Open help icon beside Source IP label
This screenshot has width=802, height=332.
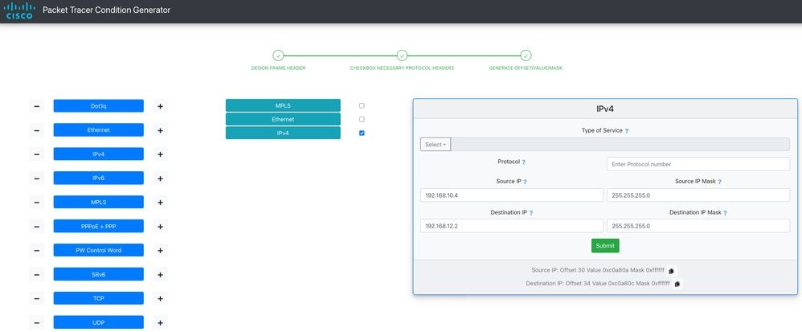526,182
